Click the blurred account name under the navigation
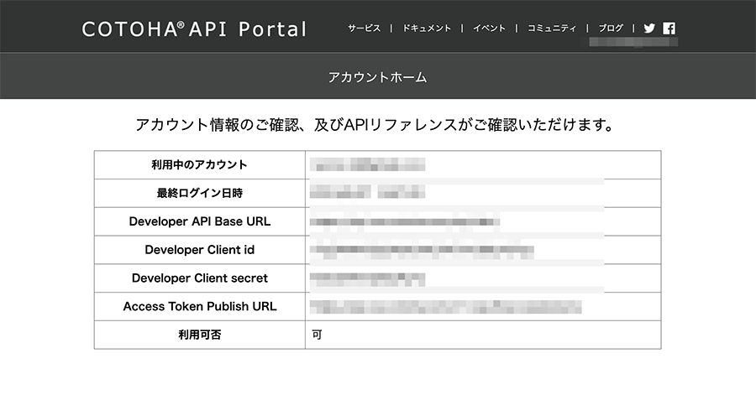This screenshot has height=400, width=756. point(633,42)
